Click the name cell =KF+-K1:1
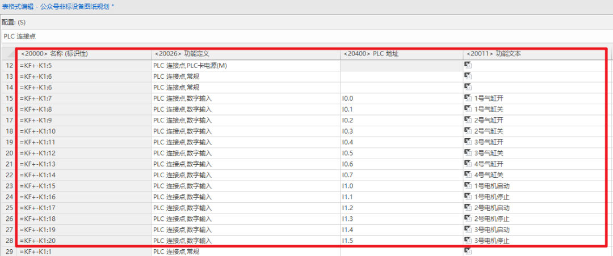 84,251
